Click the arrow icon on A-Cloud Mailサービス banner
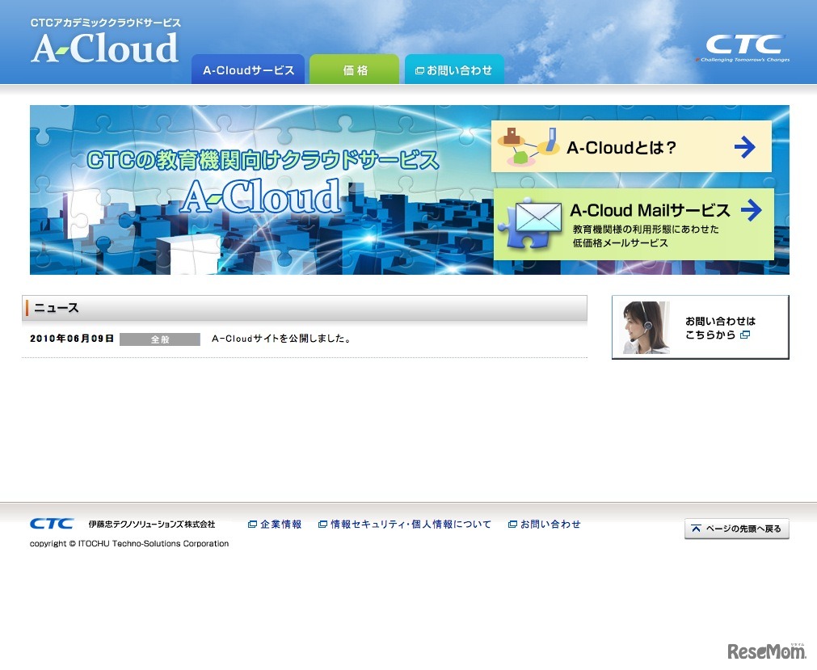This screenshot has width=817, height=670. pyautogui.click(x=751, y=210)
